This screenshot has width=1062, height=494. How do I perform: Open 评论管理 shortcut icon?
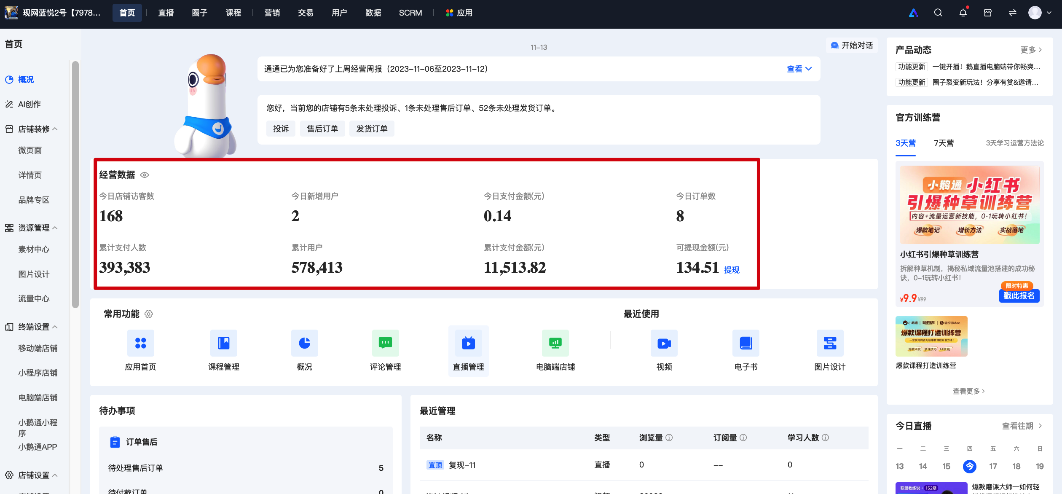(x=385, y=343)
